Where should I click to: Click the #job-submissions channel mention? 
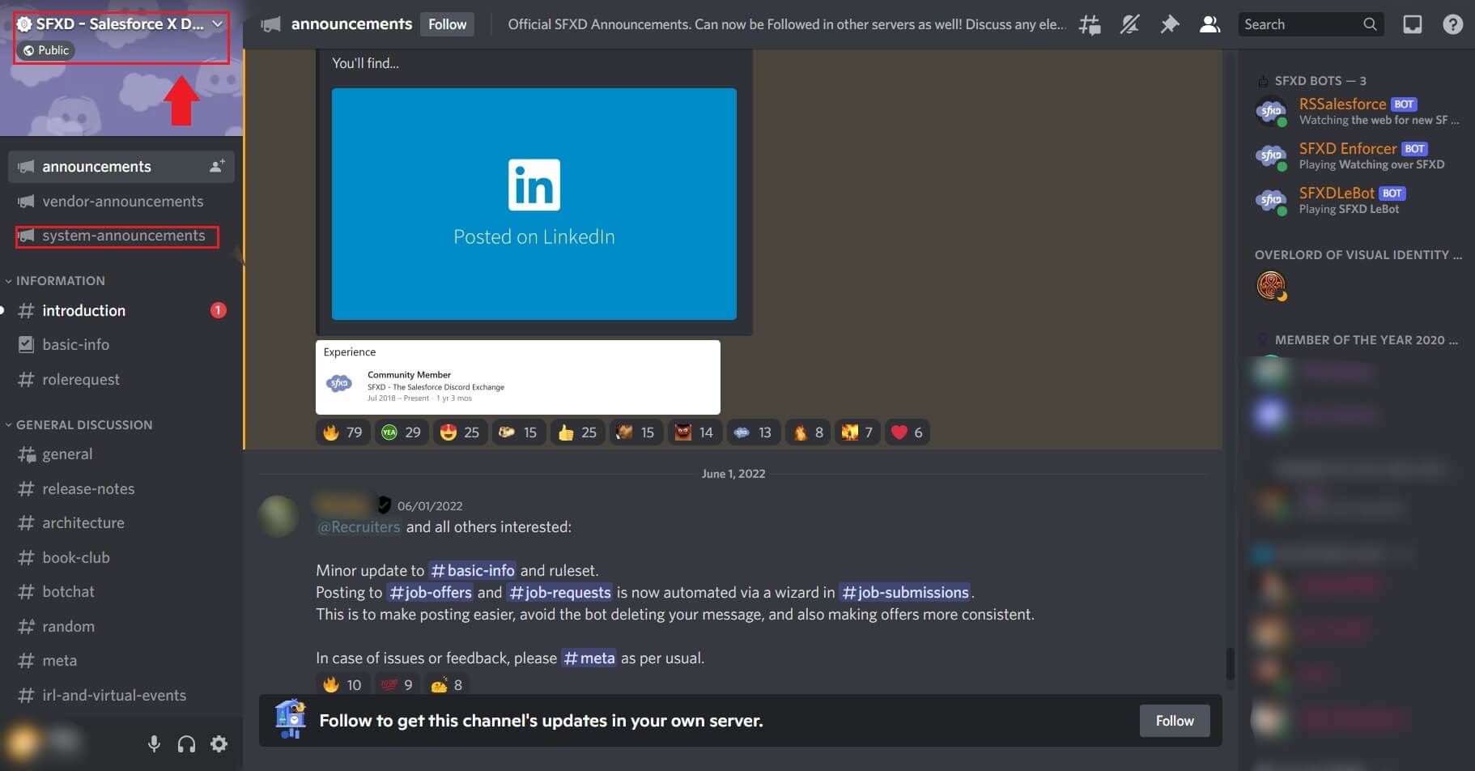click(x=904, y=592)
